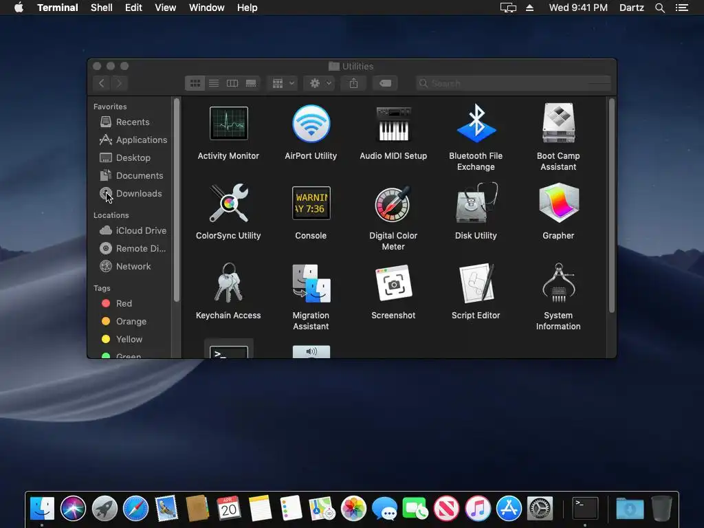Click the Finder Search field

pyautogui.click(x=514, y=83)
